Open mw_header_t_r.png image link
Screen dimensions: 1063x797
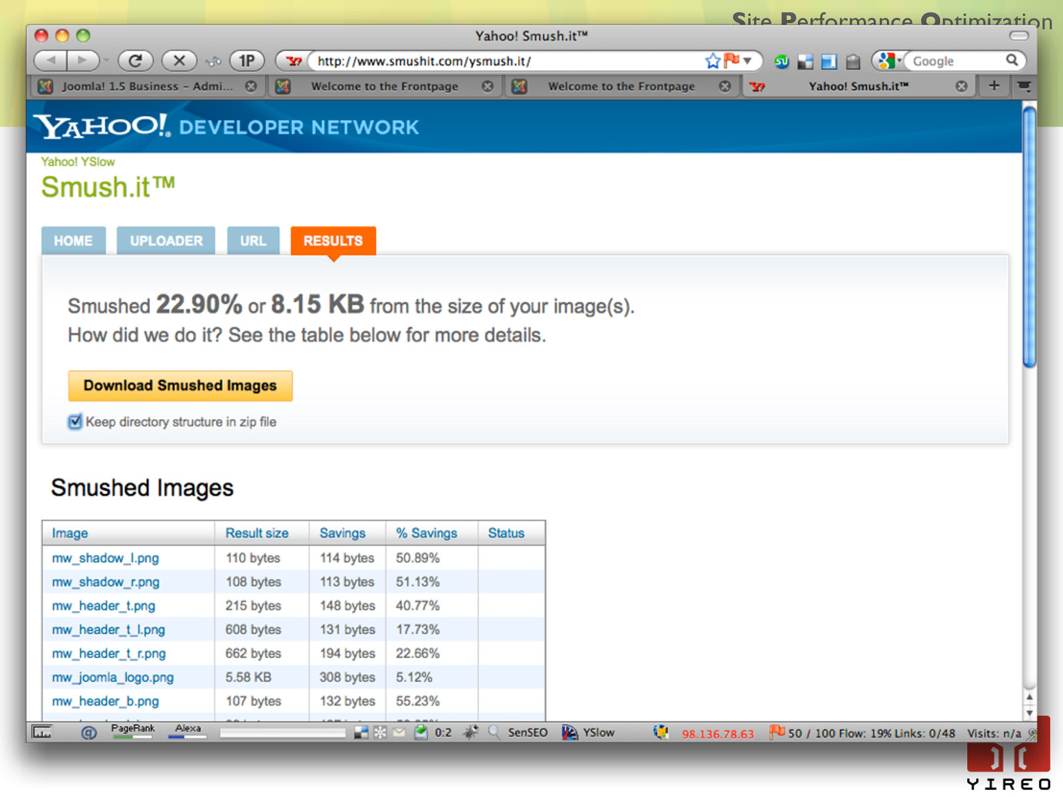click(x=109, y=654)
